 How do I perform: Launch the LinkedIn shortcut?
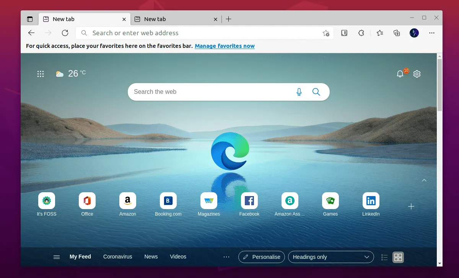coord(371,200)
